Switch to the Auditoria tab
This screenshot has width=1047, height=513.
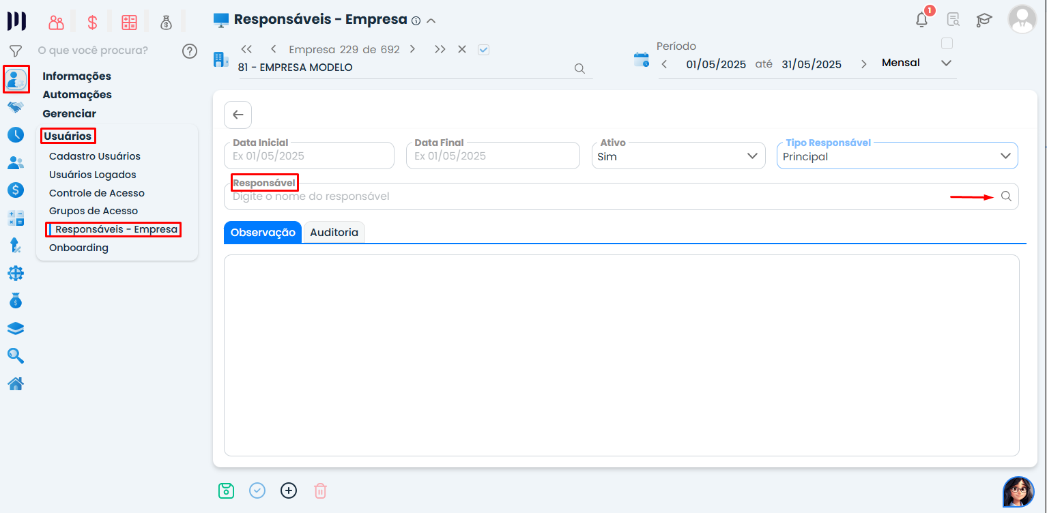coord(334,233)
